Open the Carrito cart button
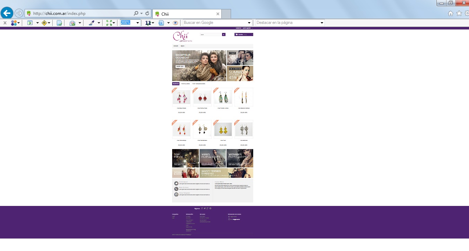Viewport: 469px width, 251px height. 244,35
